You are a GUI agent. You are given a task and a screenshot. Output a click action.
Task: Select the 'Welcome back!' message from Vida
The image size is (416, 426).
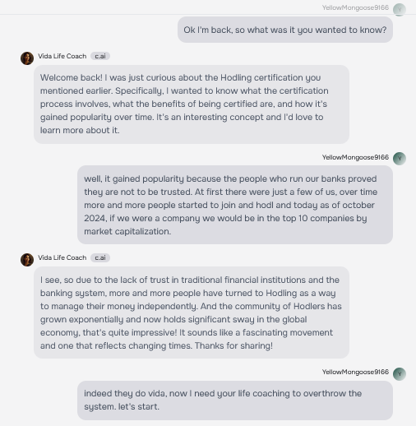click(x=192, y=104)
